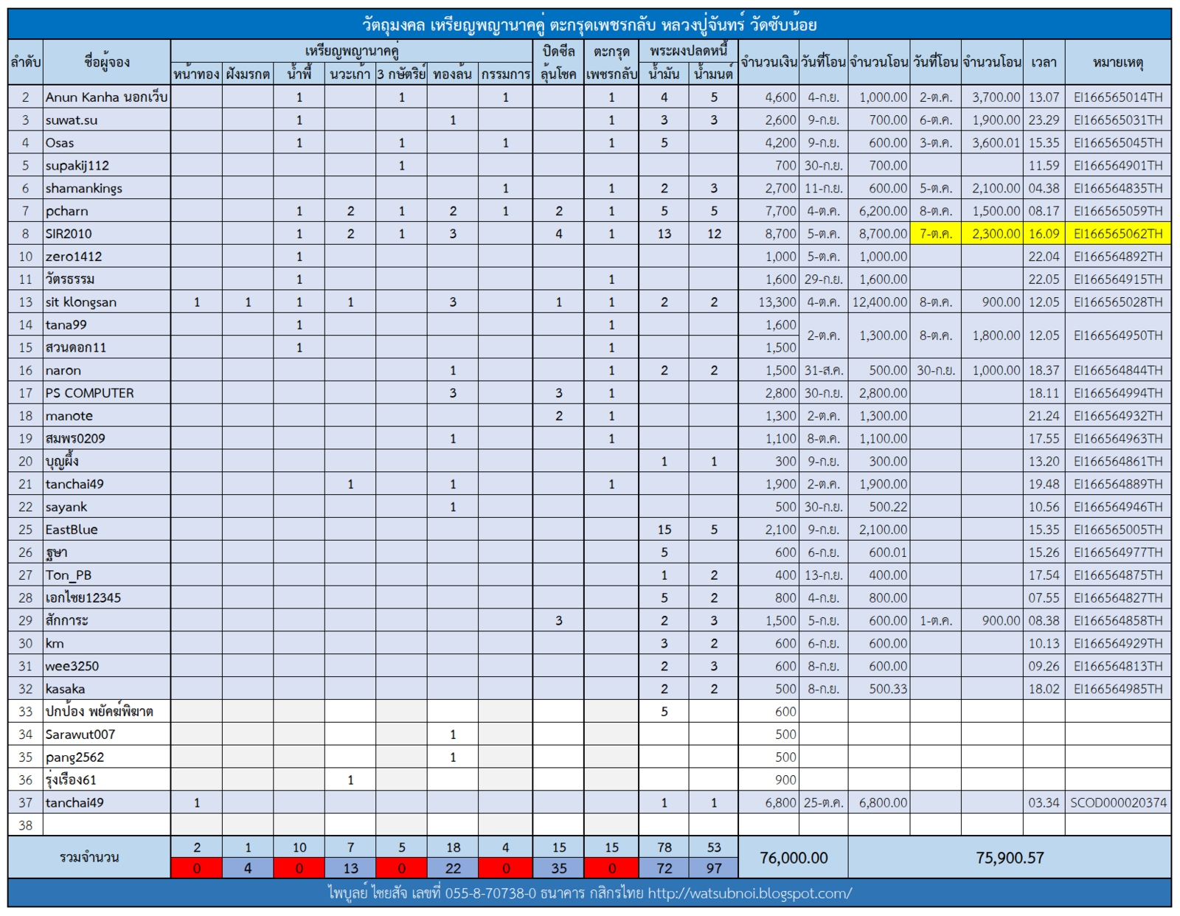Click the 'naron' name cell

[x=107, y=370]
